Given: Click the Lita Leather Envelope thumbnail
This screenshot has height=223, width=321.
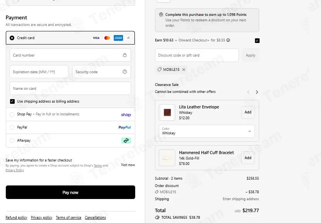Looking at the screenshot, I should click(167, 112).
